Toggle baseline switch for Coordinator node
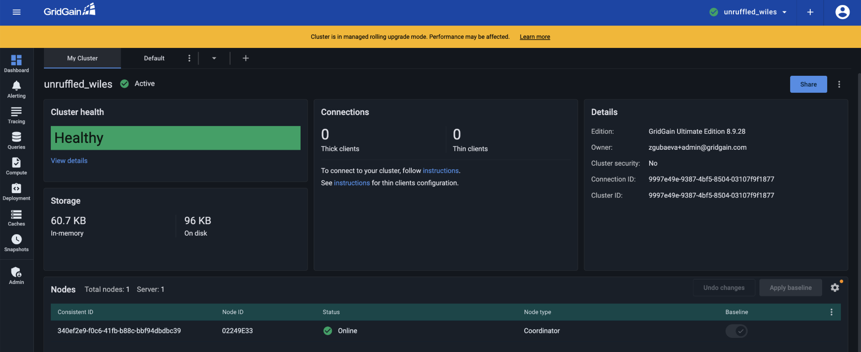The image size is (861, 352). click(x=737, y=331)
